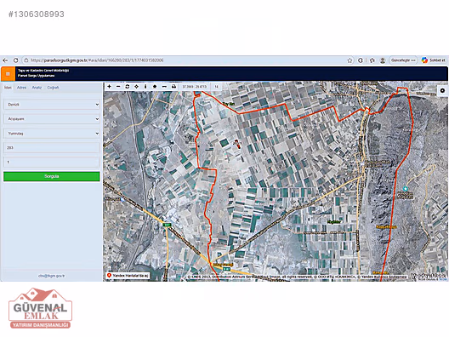This screenshot has height=337, width=449.
Task: Switch to the Analiz tab
Action: [x=37, y=88]
